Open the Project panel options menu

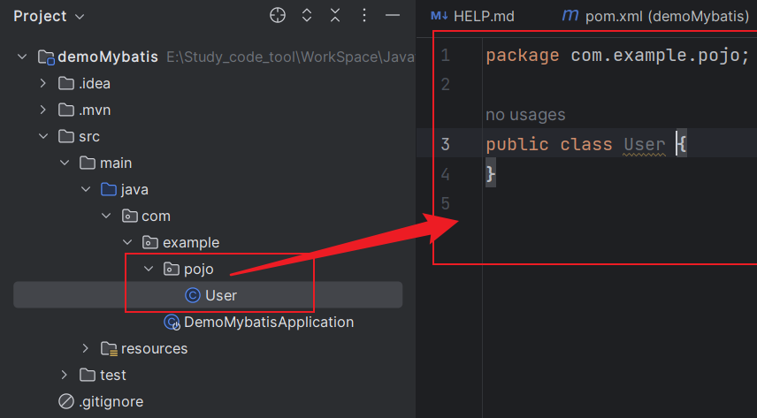click(x=365, y=16)
